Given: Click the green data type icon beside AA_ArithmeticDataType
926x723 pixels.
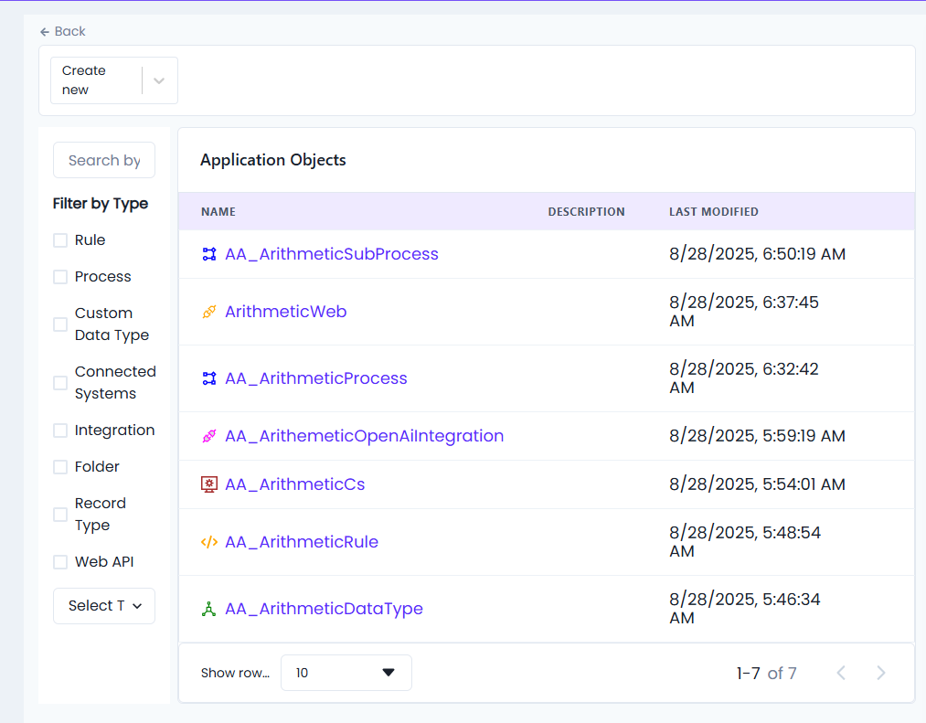Looking at the screenshot, I should point(209,609).
